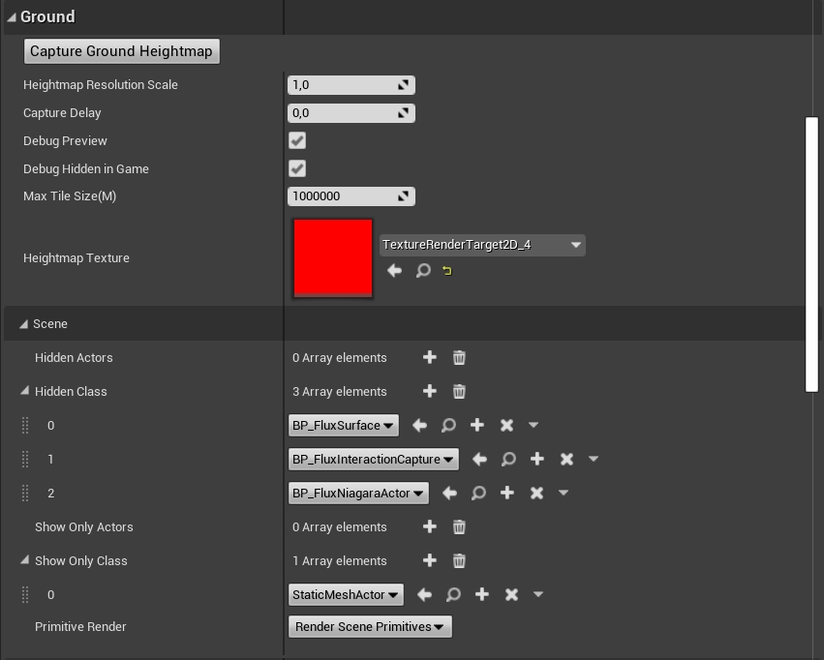Open array options for BP_FluxSurface element
The width and height of the screenshot is (824, 660).
point(534,425)
